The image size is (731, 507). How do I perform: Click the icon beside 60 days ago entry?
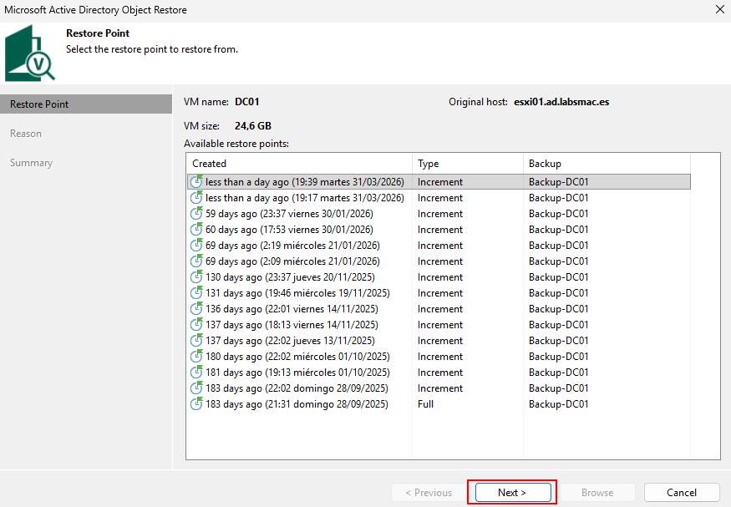tap(196, 230)
